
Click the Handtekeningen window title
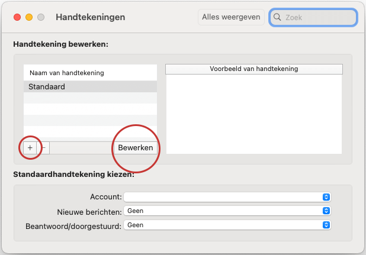click(90, 17)
